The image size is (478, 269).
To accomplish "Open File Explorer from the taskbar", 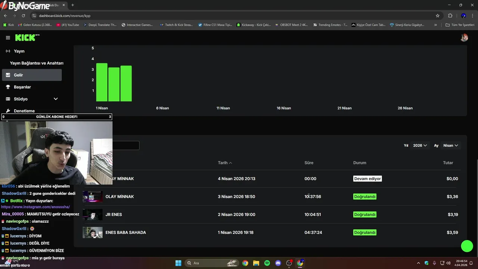I will (x=256, y=263).
